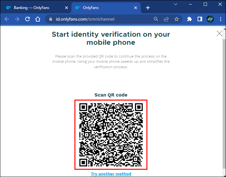Go back to the previous page
The image size is (226, 177).
pyautogui.click(x=7, y=19)
